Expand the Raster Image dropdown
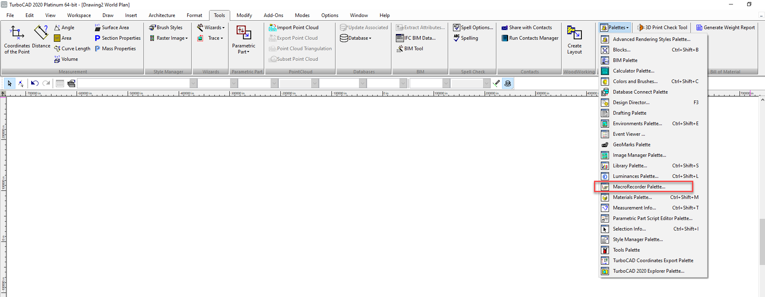 click(169, 38)
